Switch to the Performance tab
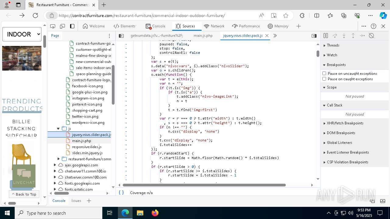 point(246,26)
